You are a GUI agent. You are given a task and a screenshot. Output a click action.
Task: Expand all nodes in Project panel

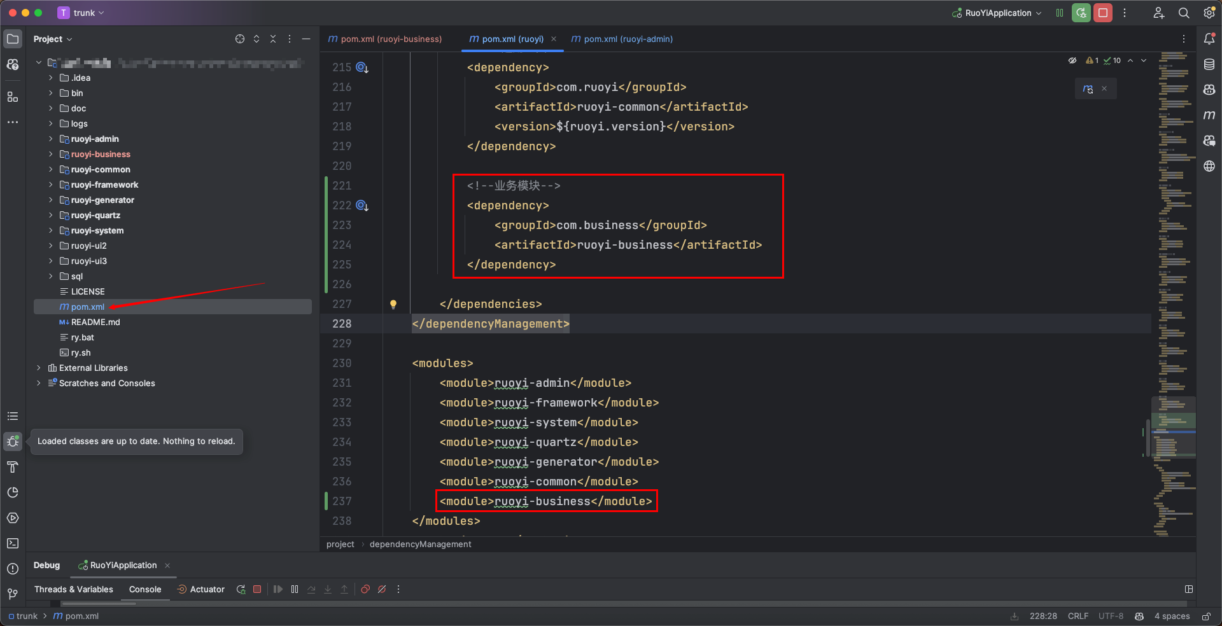(x=256, y=39)
